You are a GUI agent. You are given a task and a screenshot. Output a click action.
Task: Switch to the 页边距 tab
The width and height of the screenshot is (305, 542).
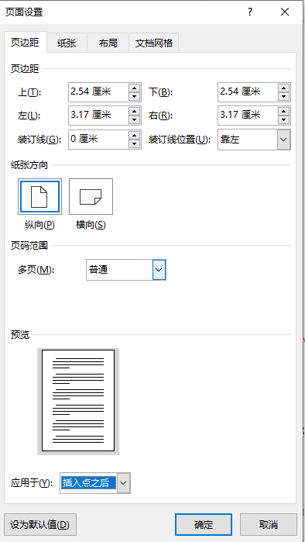(x=25, y=43)
